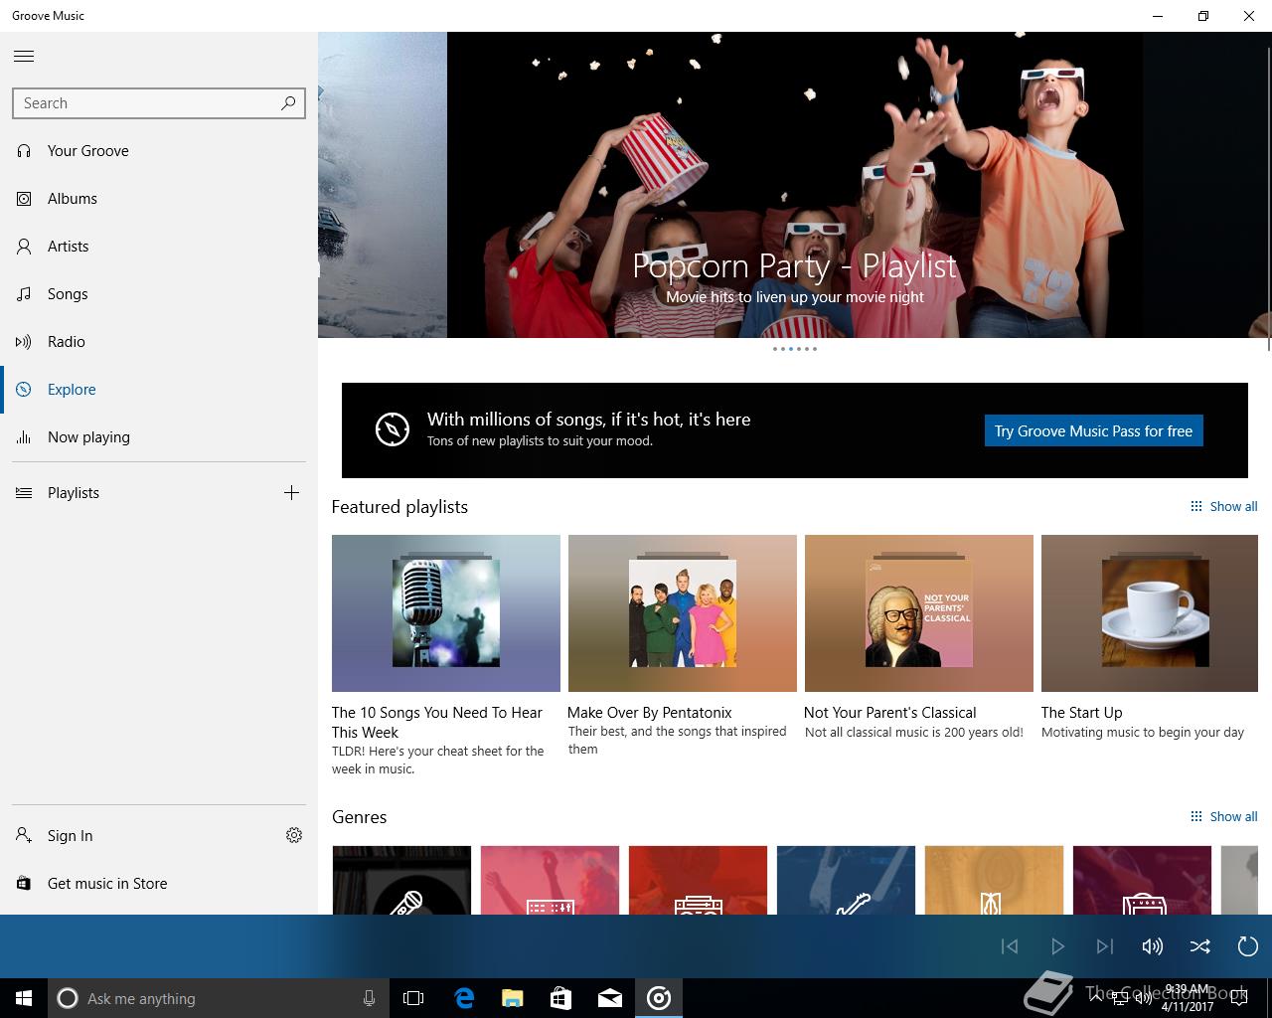The width and height of the screenshot is (1272, 1018).
Task: Open File Explorer from taskbar
Action: (513, 998)
